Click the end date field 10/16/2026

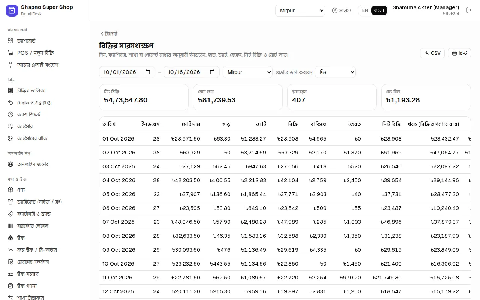click(192, 72)
